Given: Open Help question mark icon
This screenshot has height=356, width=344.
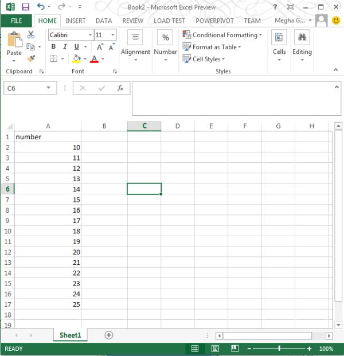Looking at the screenshot, I should click(275, 7).
